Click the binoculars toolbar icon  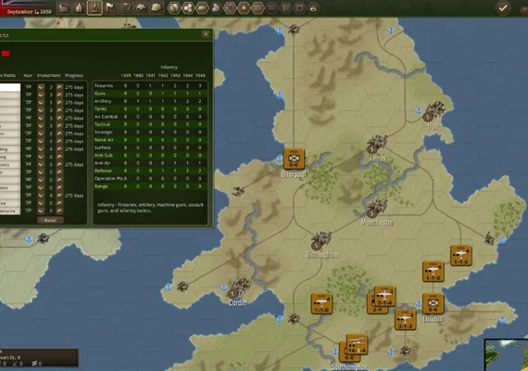[x=141, y=7]
